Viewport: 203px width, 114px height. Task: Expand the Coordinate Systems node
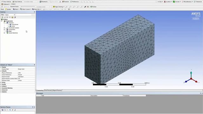point(4,28)
